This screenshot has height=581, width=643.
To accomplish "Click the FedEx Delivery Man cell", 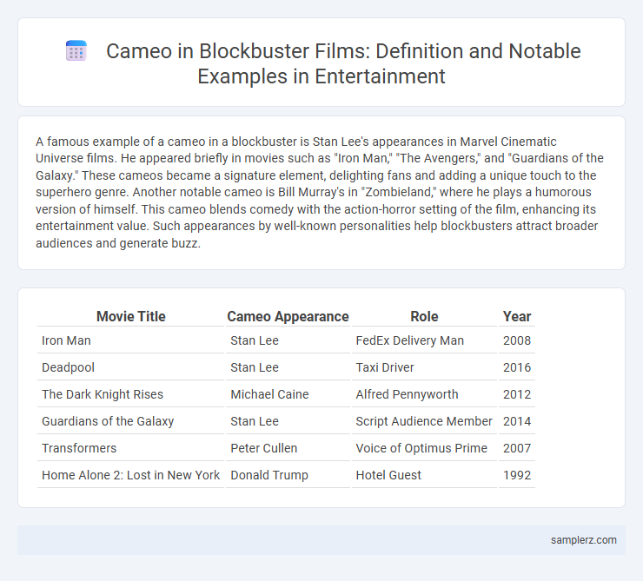I will point(424,340).
